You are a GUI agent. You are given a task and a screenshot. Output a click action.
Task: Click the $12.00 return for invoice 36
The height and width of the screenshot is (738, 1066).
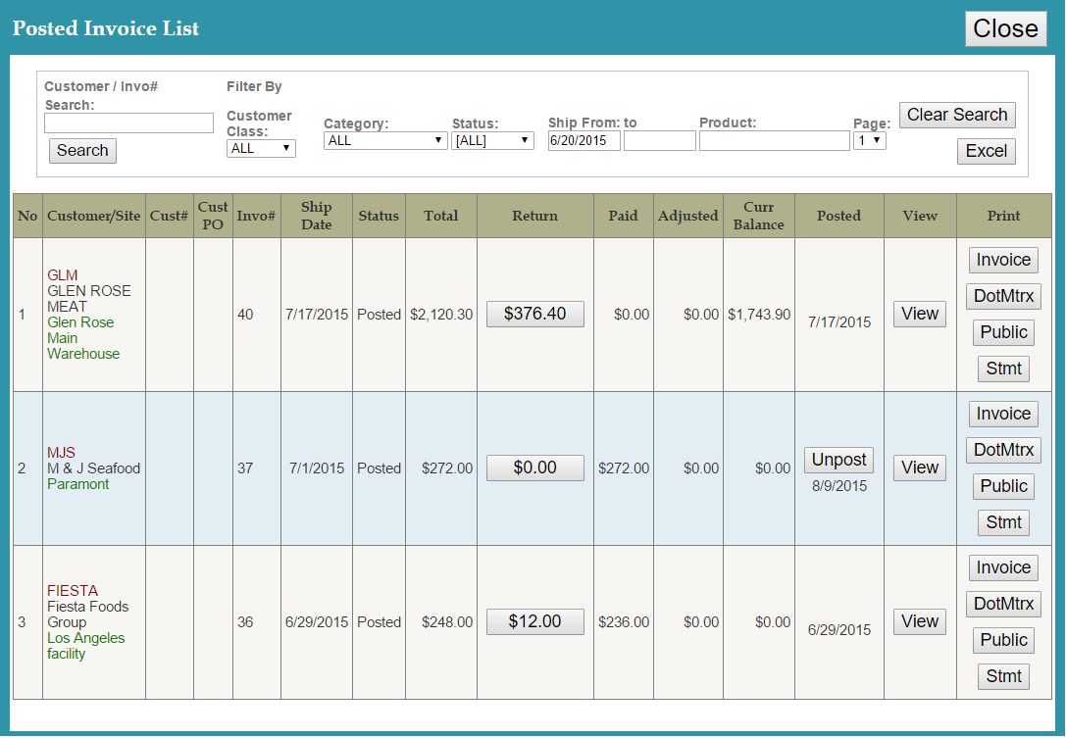tap(534, 621)
